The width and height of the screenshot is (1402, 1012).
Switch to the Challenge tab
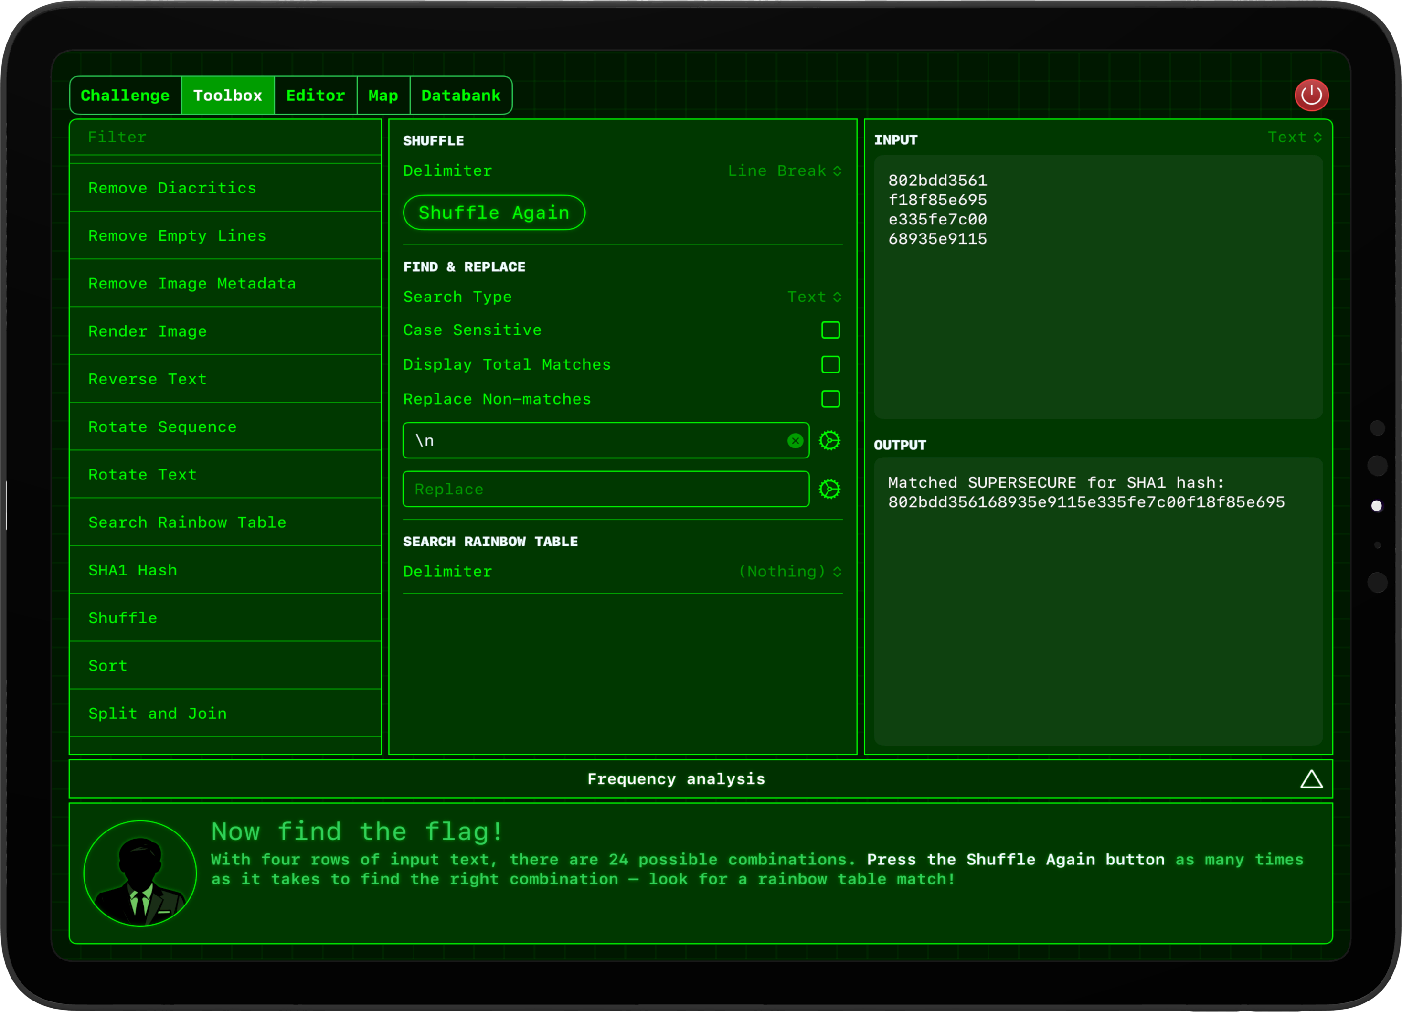[126, 96]
